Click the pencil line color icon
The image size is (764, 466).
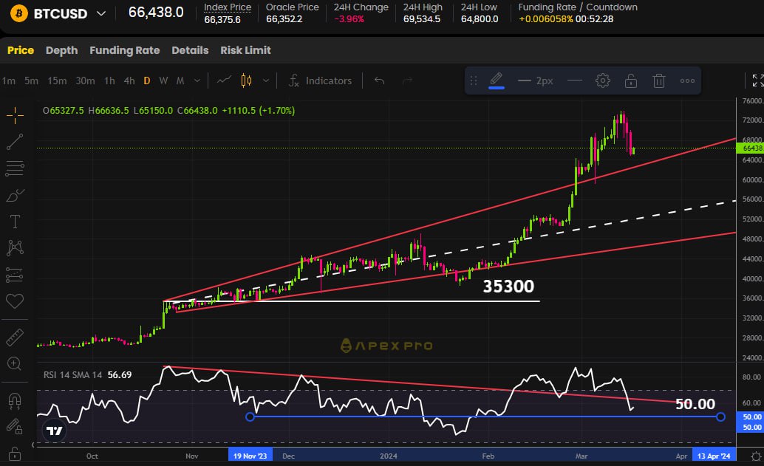point(496,80)
